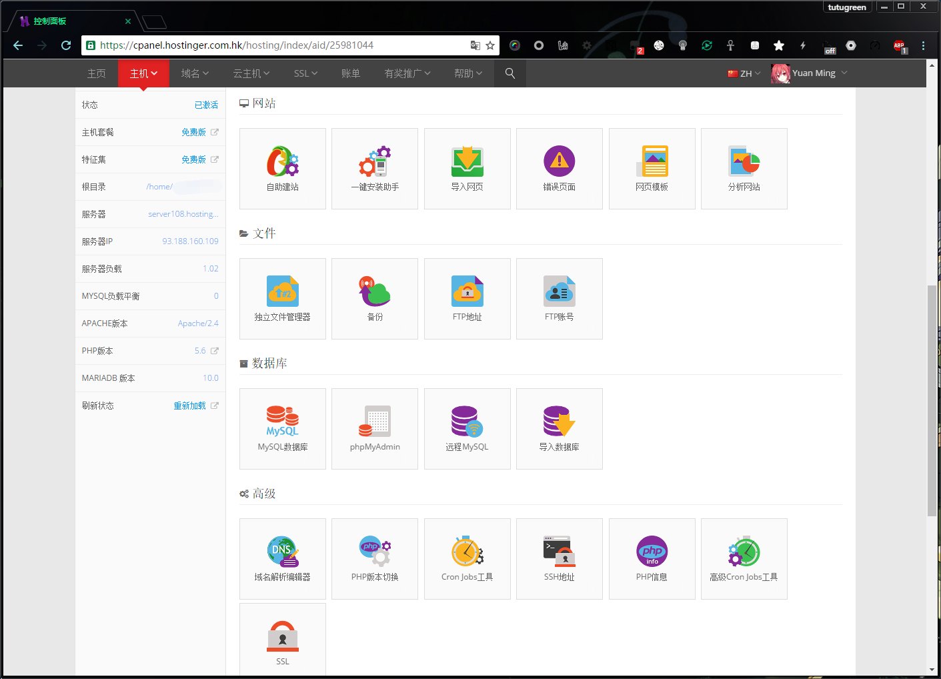The width and height of the screenshot is (941, 679).
Task: Open the 导入数据库 import database tile
Action: pyautogui.click(x=560, y=429)
